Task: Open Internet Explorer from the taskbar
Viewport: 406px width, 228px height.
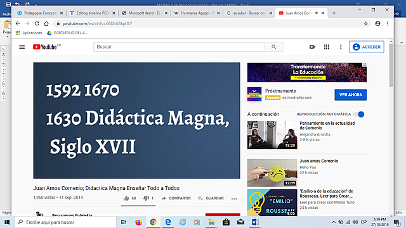Action: click(x=183, y=222)
